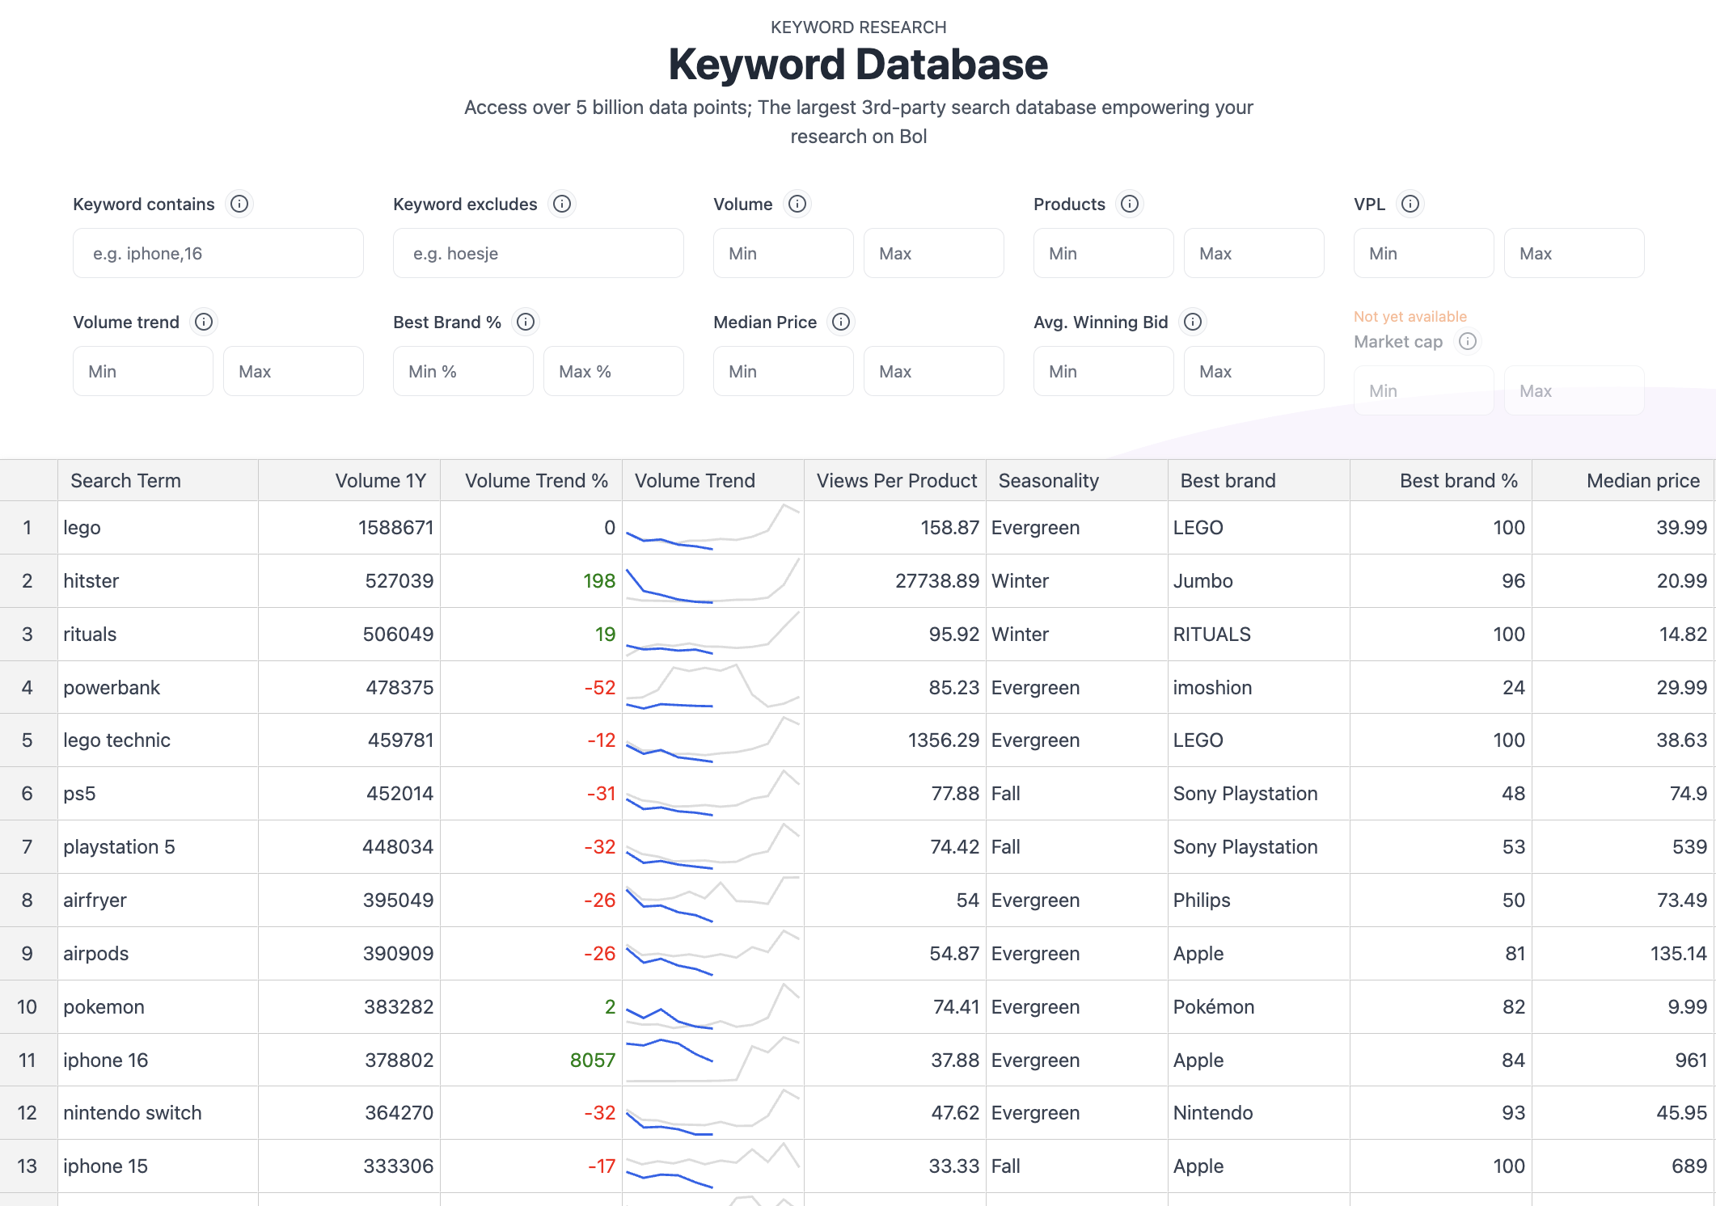Click the VPL info icon

point(1410,204)
